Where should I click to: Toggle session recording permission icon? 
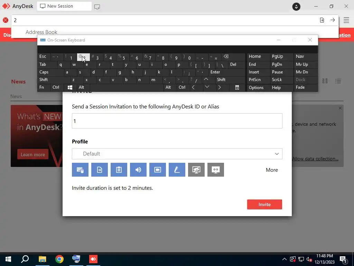click(158, 170)
